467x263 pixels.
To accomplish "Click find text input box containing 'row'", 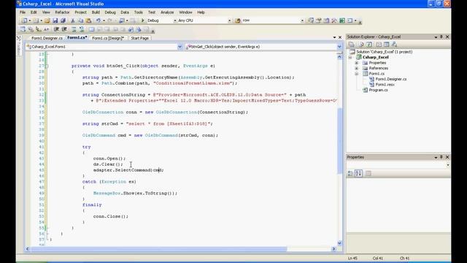I will pos(271,20).
